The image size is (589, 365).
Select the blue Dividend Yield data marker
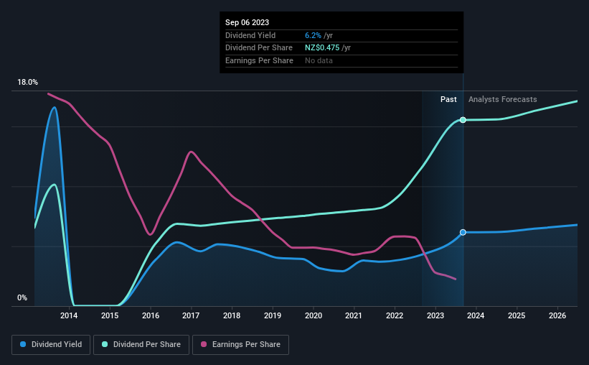coord(463,232)
